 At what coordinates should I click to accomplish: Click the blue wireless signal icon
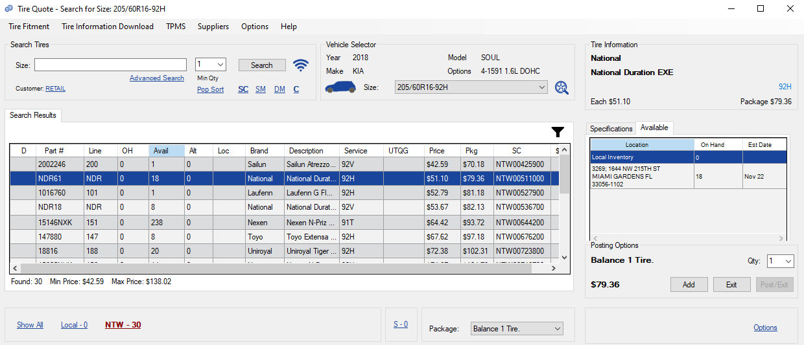pos(300,65)
